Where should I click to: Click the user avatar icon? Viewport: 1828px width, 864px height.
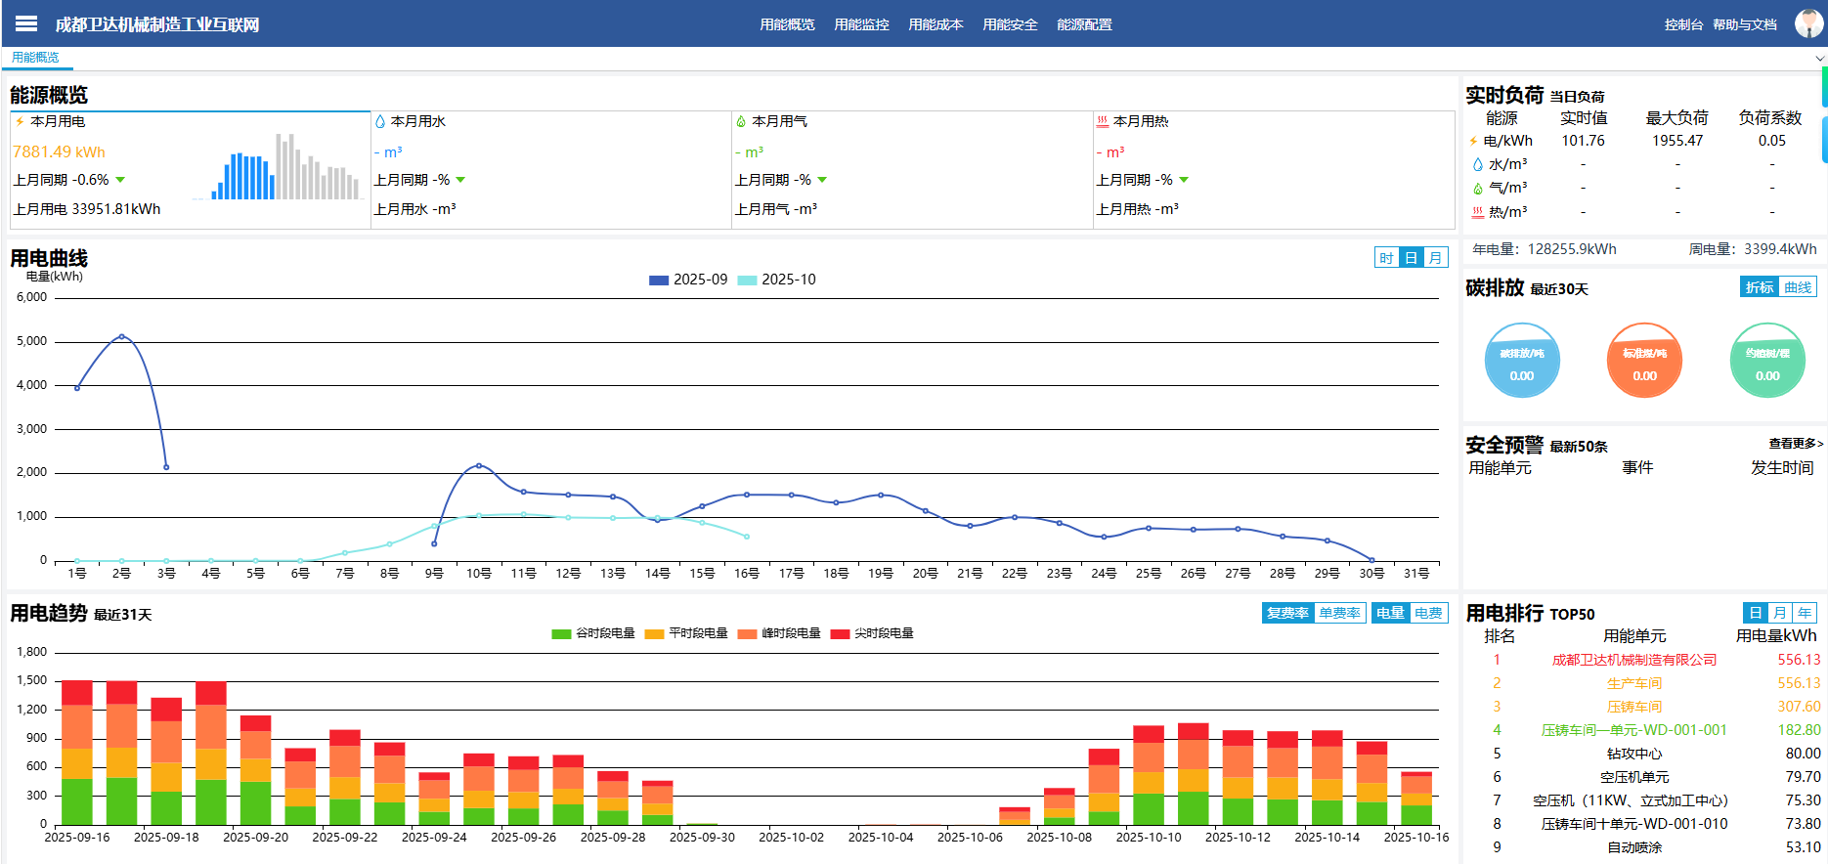point(1807,23)
